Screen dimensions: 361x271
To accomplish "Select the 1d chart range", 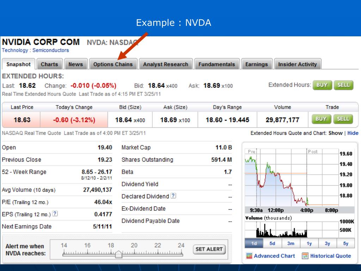I will [254, 243].
